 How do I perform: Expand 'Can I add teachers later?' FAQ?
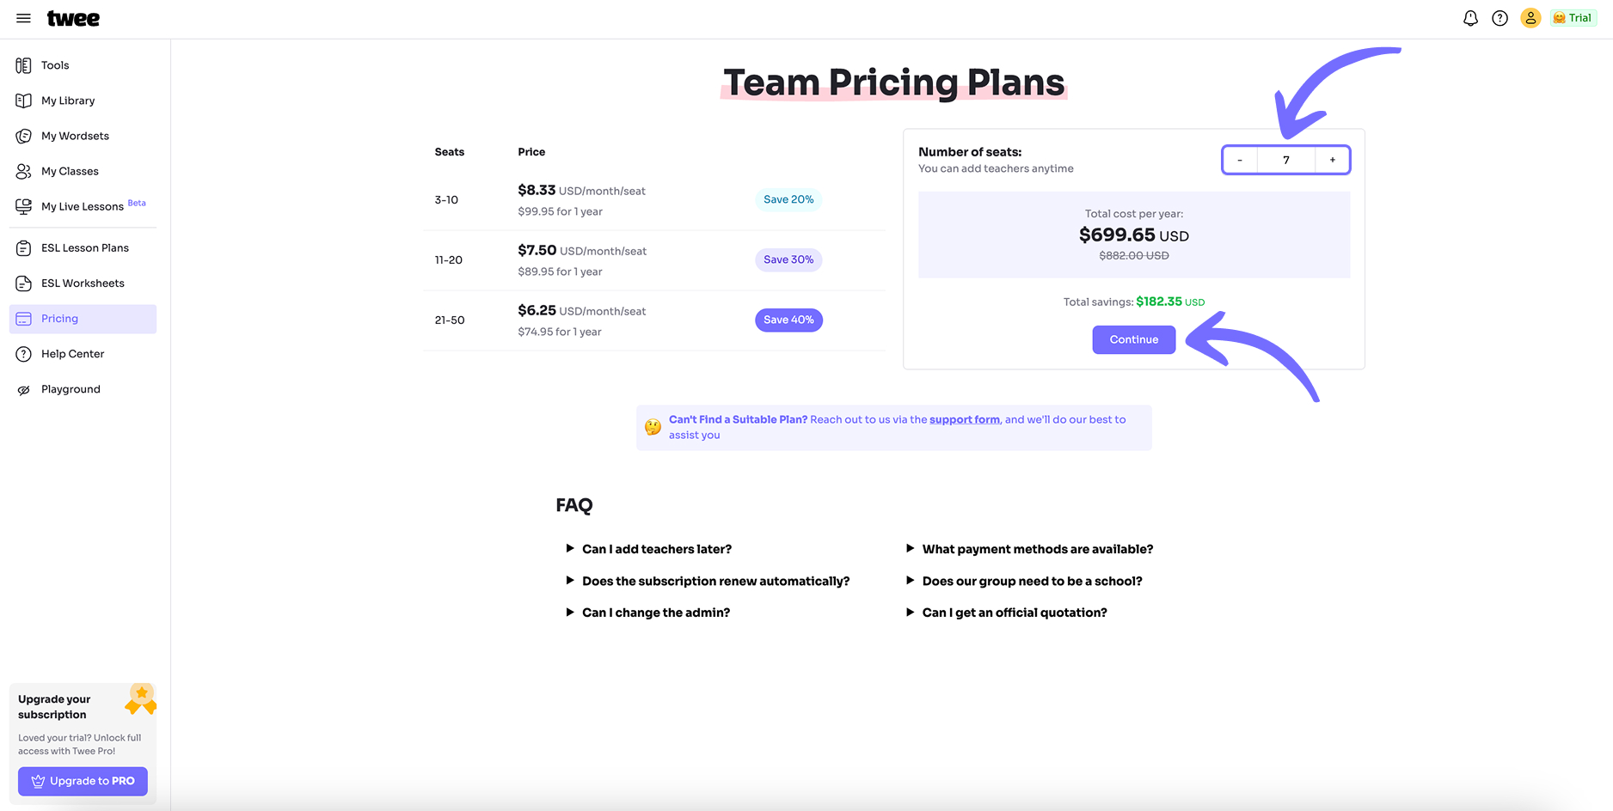pos(656,549)
